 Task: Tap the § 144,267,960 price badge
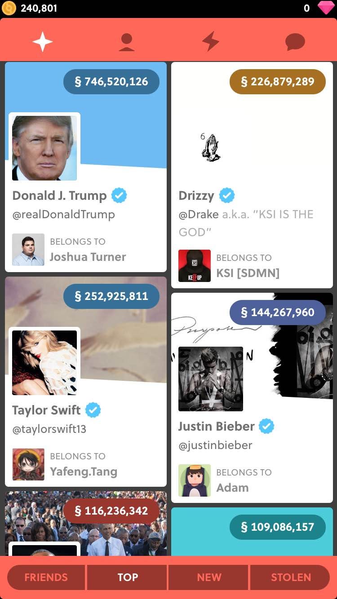click(x=278, y=313)
